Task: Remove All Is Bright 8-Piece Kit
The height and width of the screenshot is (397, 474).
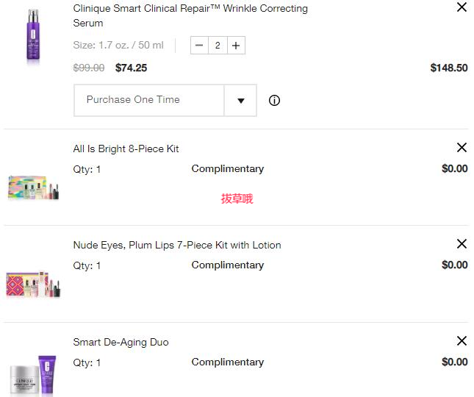Action: tap(462, 148)
